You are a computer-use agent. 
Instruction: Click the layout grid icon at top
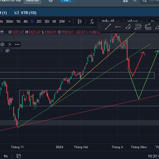pyautogui.click(x=125, y=1)
